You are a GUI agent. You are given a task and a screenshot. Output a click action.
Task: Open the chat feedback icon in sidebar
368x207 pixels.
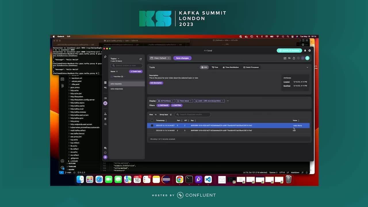coord(105,148)
